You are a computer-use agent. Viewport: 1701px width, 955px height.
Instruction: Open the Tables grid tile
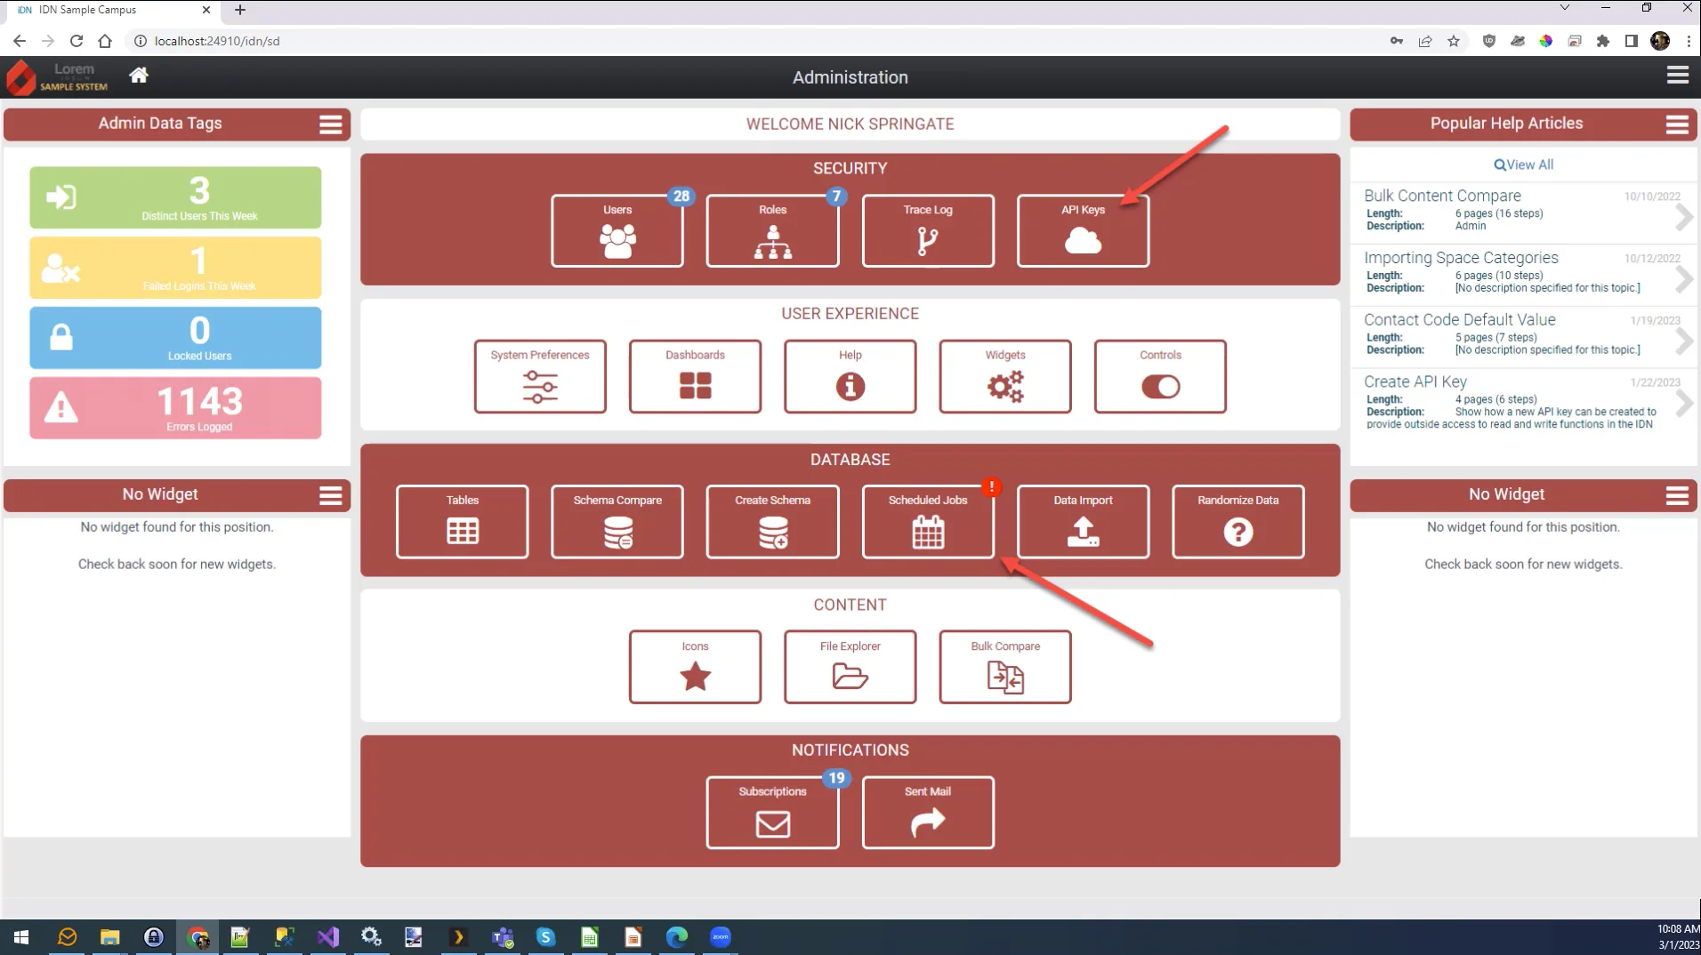click(462, 522)
